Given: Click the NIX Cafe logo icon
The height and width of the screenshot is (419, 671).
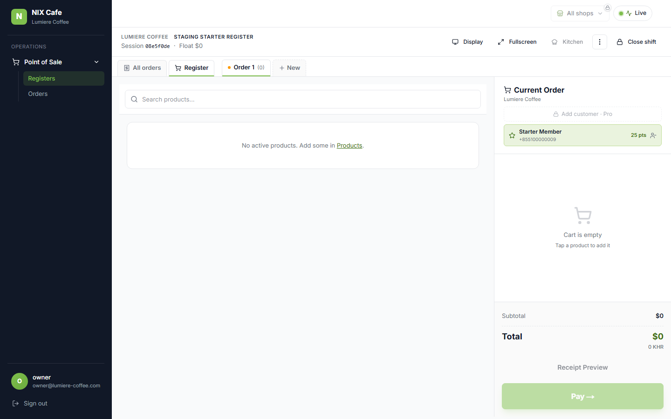Looking at the screenshot, I should 19,17.
